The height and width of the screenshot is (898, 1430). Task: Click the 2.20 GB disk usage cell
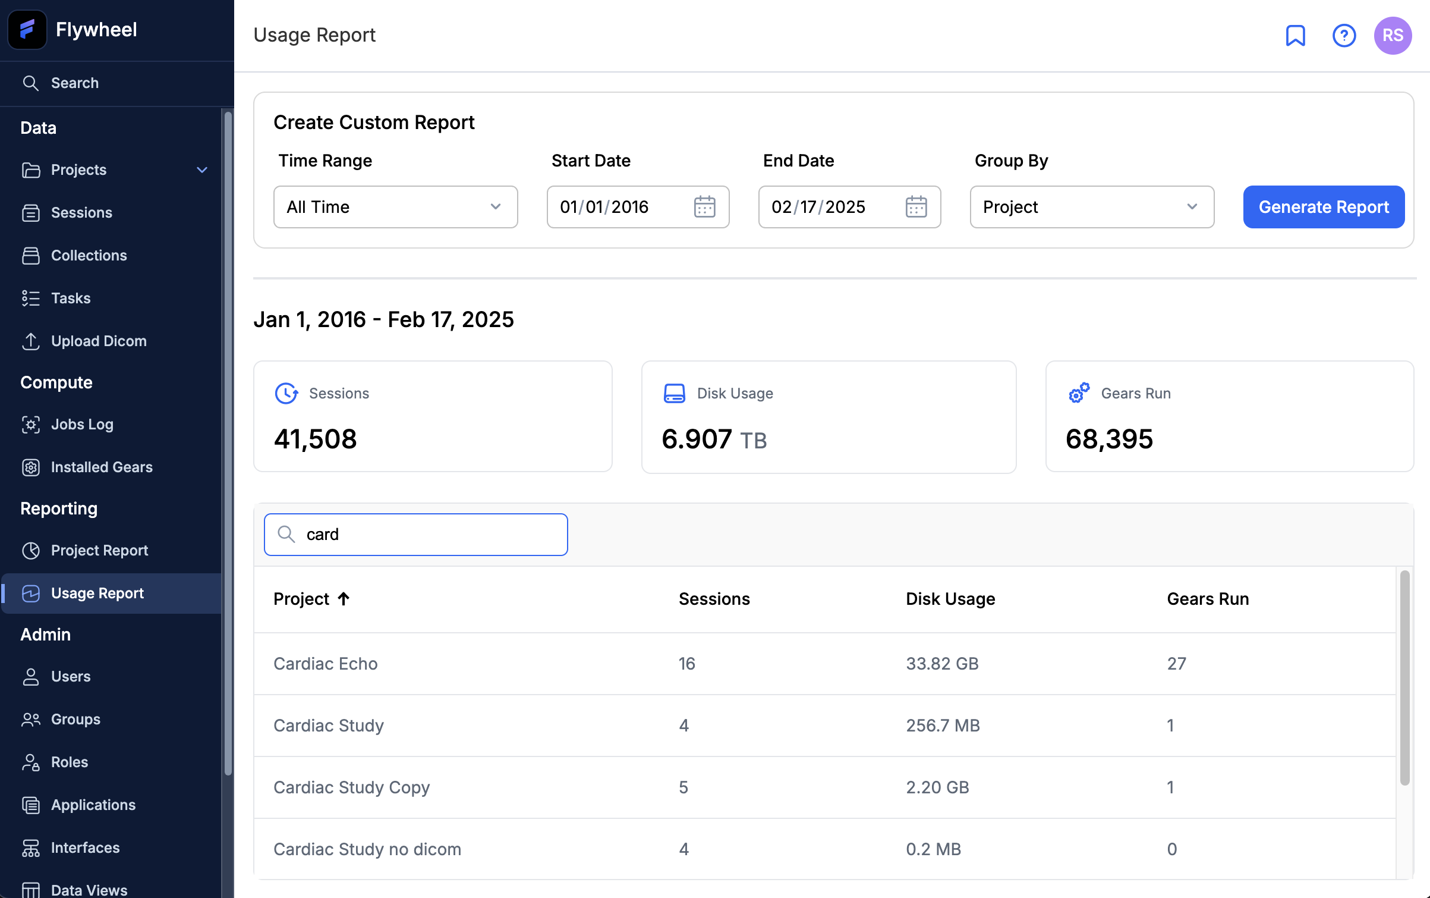coord(937,787)
